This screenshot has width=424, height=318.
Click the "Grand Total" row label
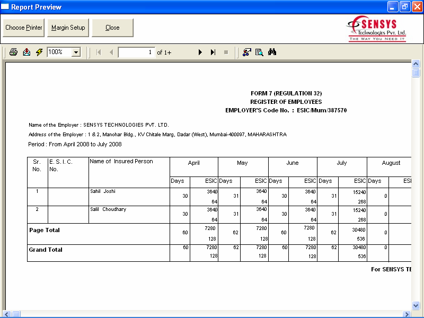click(x=46, y=250)
